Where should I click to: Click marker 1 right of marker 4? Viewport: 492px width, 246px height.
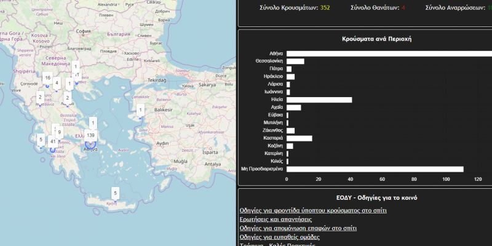click(x=69, y=84)
